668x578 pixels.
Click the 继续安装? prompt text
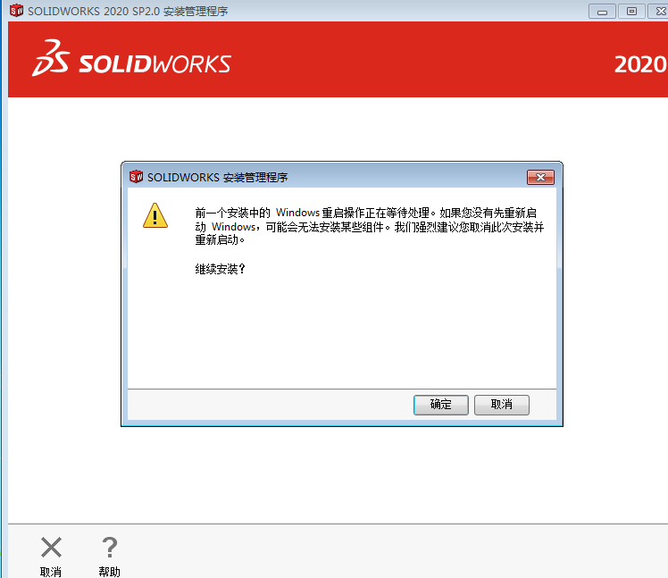tap(221, 269)
